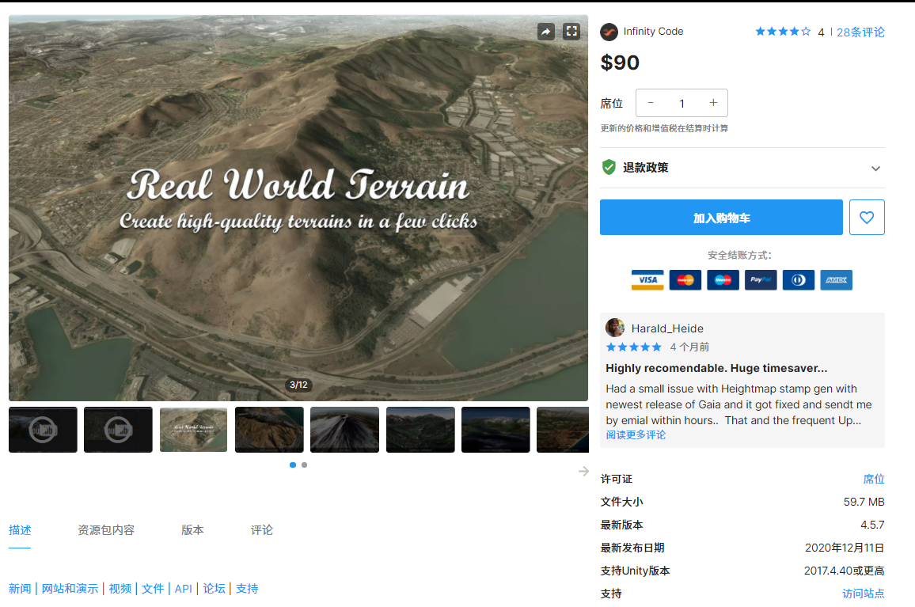This screenshot has height=607, width=915.
Task: Click the main Real World Terrain preview image
Action: click(x=298, y=208)
